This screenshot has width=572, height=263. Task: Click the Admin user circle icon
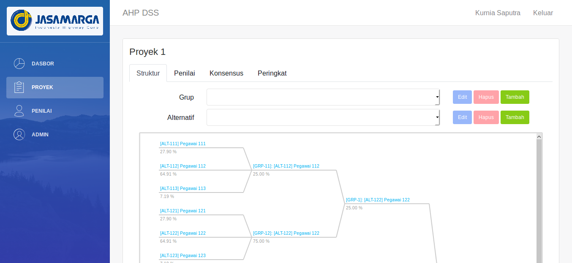[19, 135]
